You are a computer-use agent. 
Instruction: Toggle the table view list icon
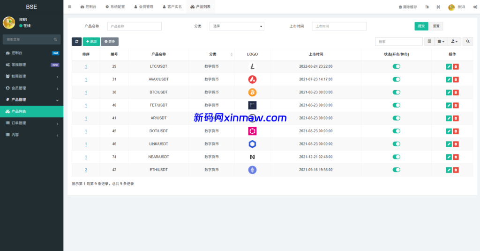[x=429, y=42]
